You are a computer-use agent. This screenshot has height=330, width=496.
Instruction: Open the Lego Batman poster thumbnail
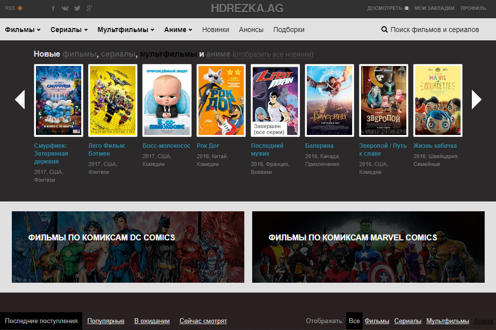pos(113,100)
